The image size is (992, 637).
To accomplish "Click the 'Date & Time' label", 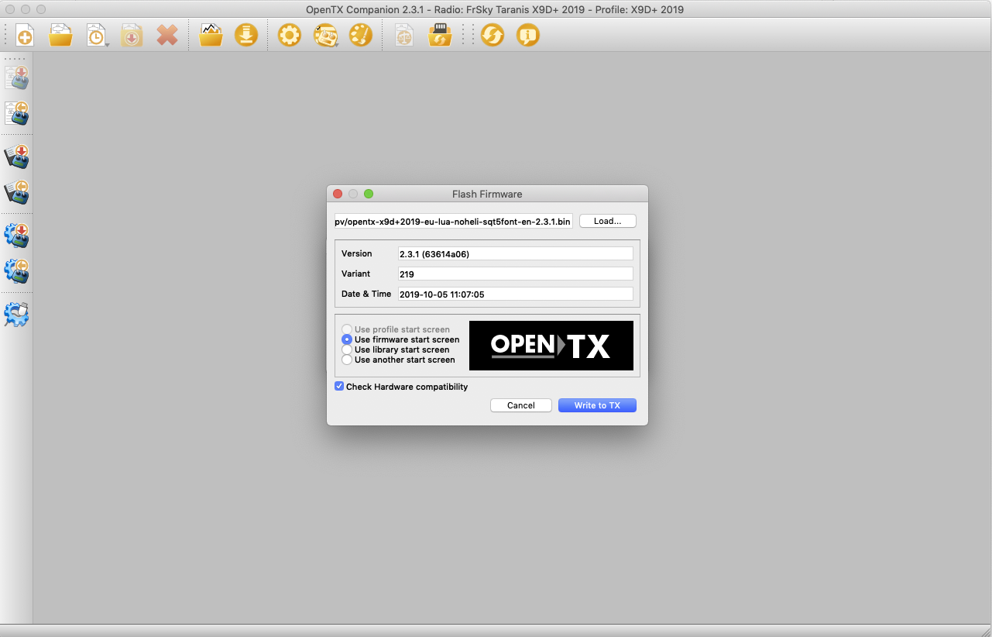I will click(x=366, y=294).
